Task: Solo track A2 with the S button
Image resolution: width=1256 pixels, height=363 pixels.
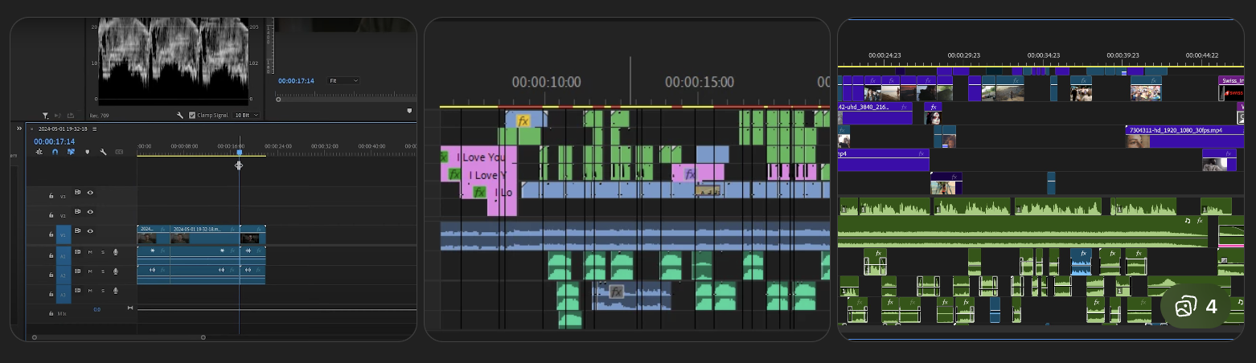Action: click(103, 272)
